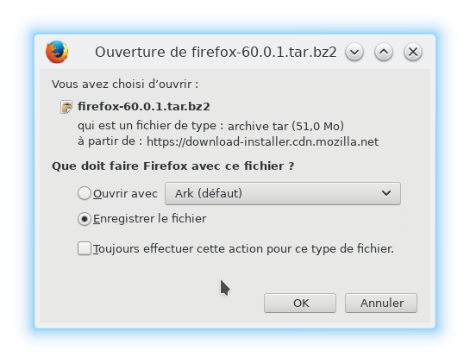
Task: Click the 'Enregistrer le fichier' label text
Action: [x=149, y=219]
